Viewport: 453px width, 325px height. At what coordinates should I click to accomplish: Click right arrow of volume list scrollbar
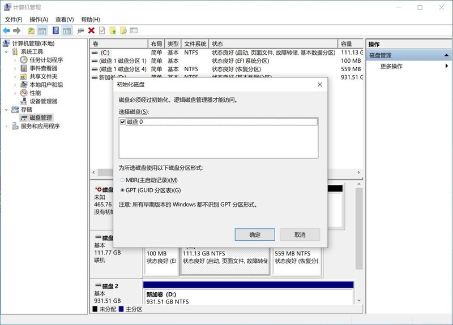click(358, 172)
